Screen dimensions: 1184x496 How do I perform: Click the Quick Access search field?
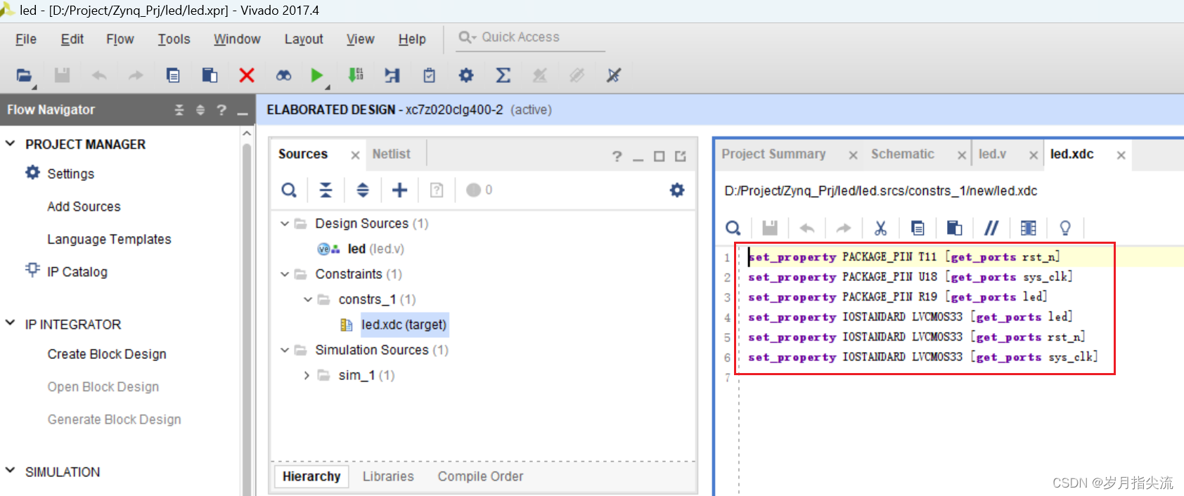(532, 37)
